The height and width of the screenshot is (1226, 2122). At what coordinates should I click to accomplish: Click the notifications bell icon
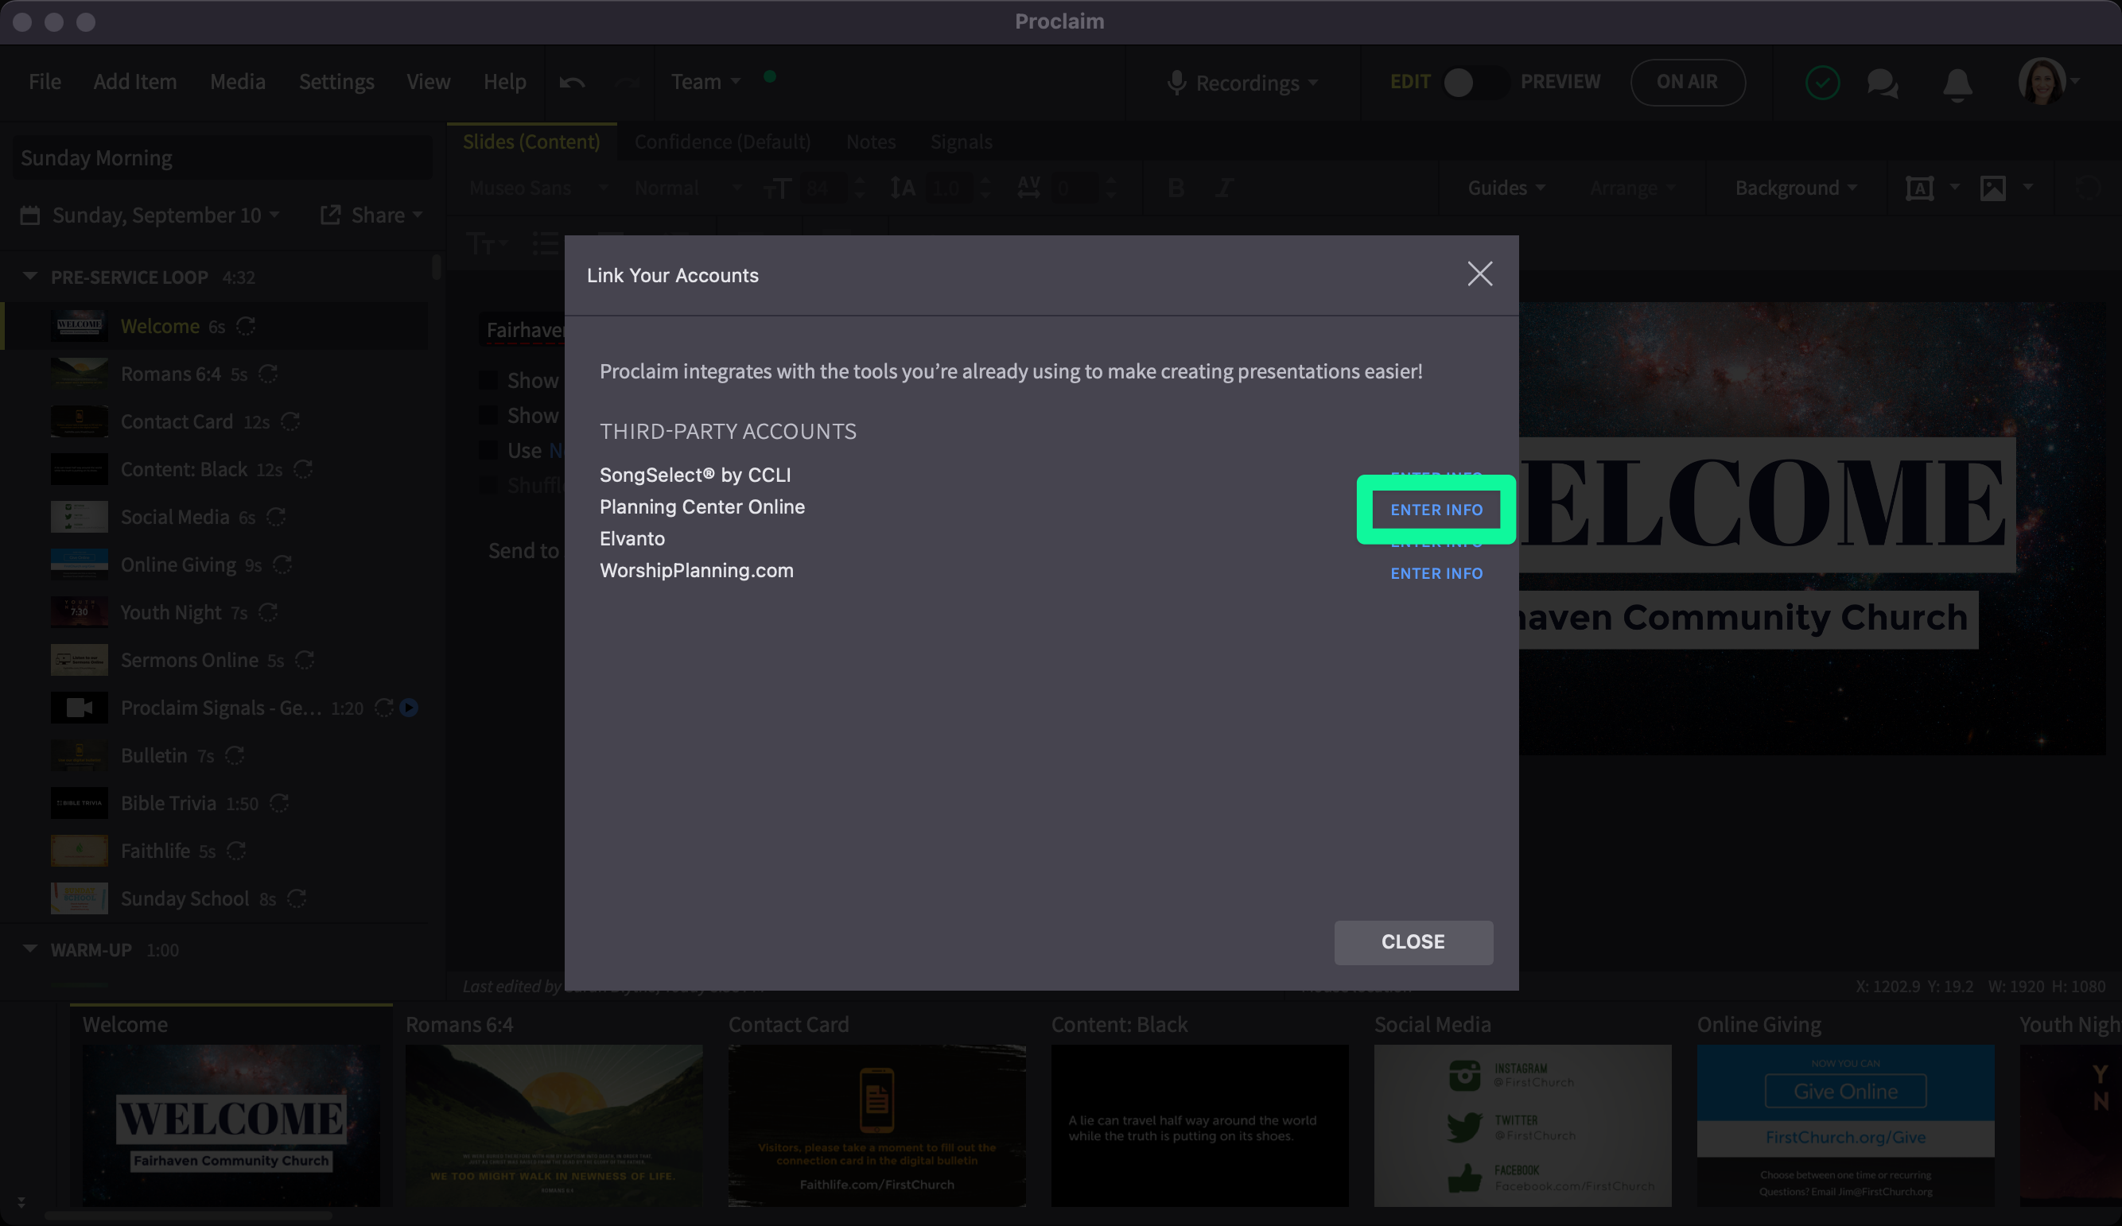click(x=1957, y=83)
